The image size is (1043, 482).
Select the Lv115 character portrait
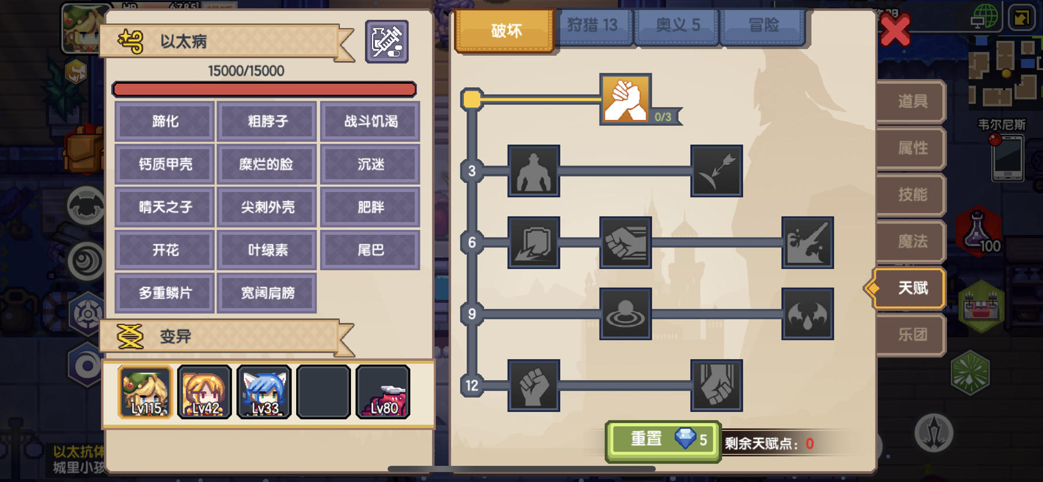pos(146,392)
